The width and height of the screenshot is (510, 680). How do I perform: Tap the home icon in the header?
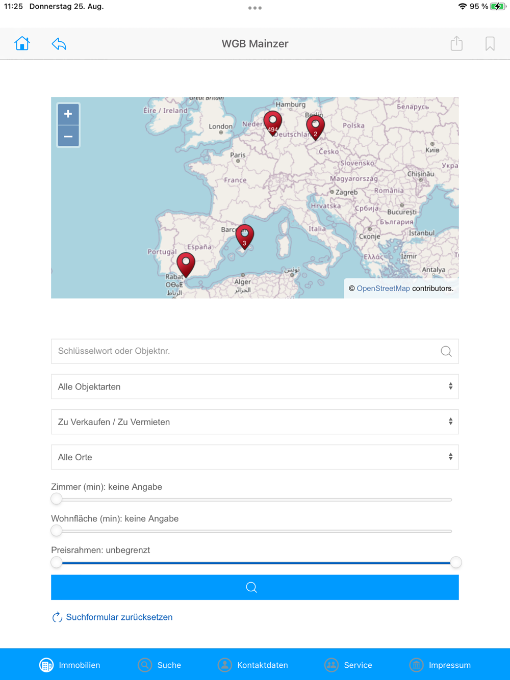[22, 43]
